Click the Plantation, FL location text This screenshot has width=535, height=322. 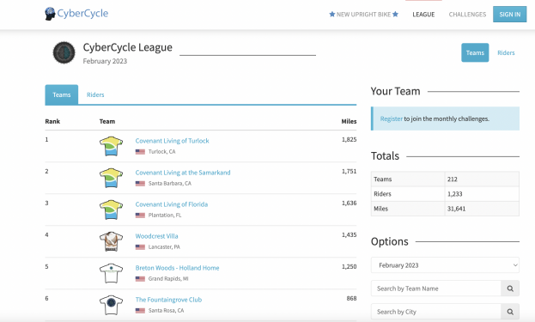(165, 216)
